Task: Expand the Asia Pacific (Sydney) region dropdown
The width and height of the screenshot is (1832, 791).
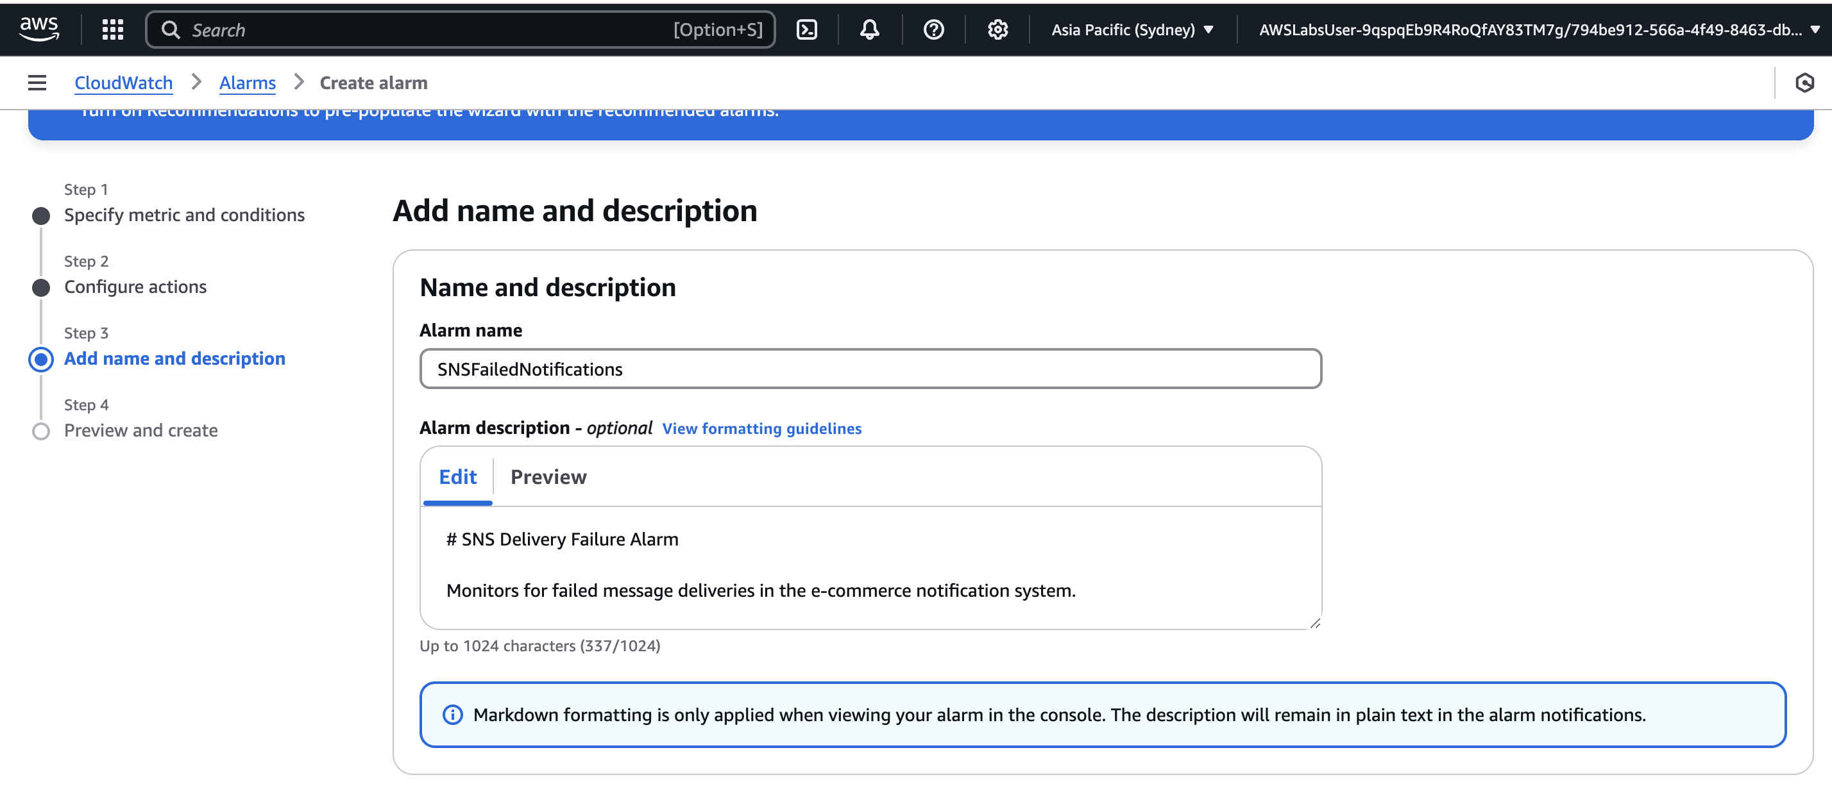Action: point(1132,29)
